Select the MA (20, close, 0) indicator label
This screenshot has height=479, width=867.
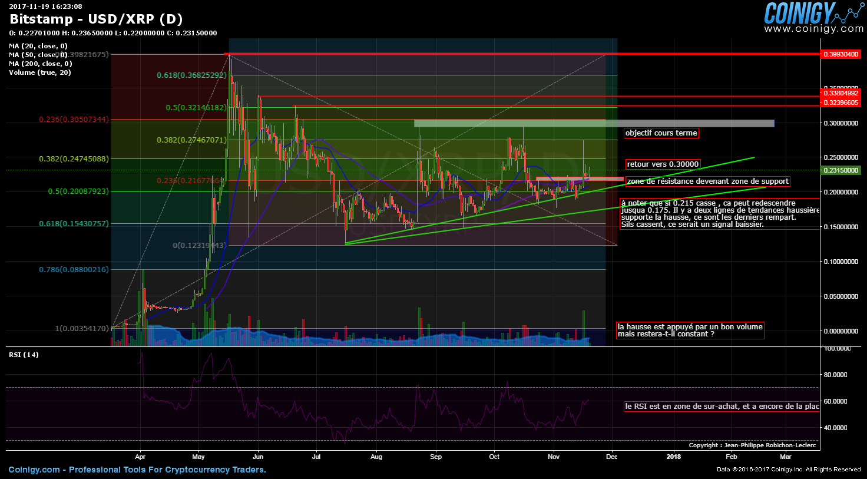pyautogui.click(x=38, y=46)
